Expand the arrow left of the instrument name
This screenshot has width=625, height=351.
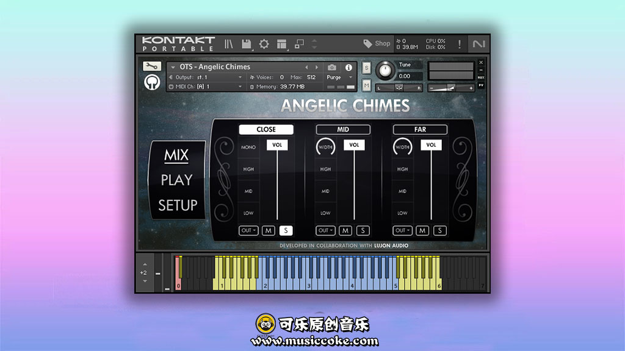pos(173,67)
